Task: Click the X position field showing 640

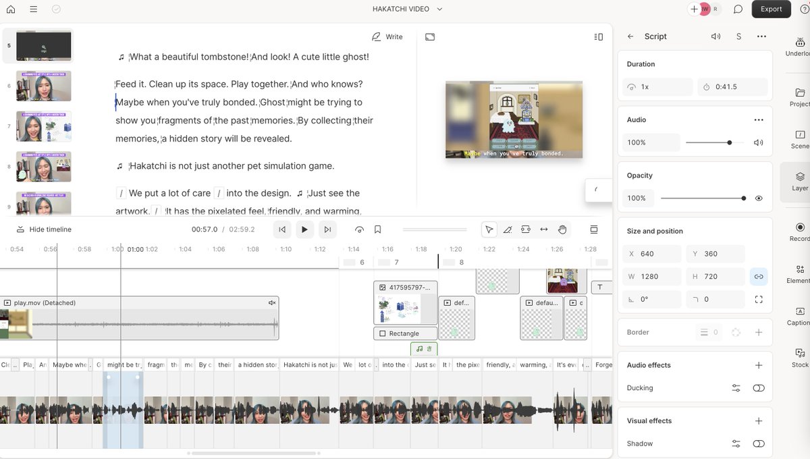Action: 652,254
